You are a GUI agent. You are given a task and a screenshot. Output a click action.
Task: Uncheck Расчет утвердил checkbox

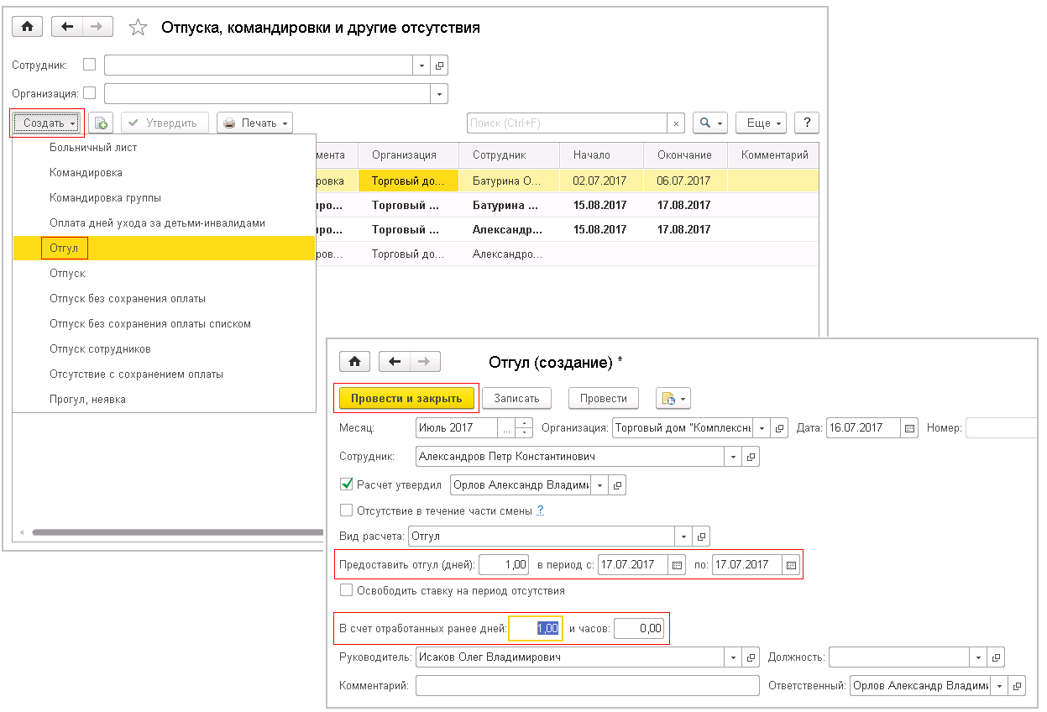click(346, 484)
